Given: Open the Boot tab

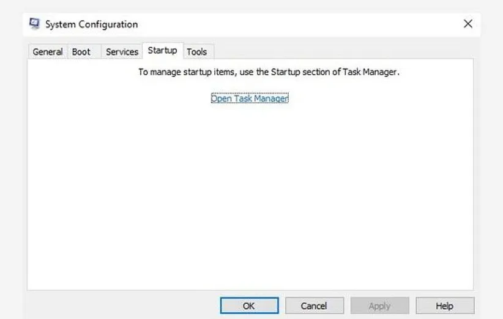Looking at the screenshot, I should (81, 52).
